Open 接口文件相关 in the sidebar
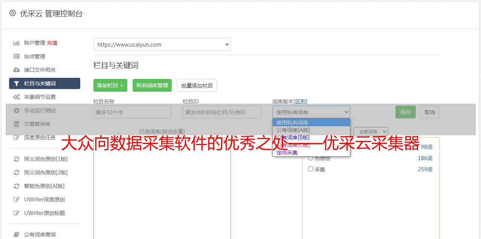 (x=40, y=70)
